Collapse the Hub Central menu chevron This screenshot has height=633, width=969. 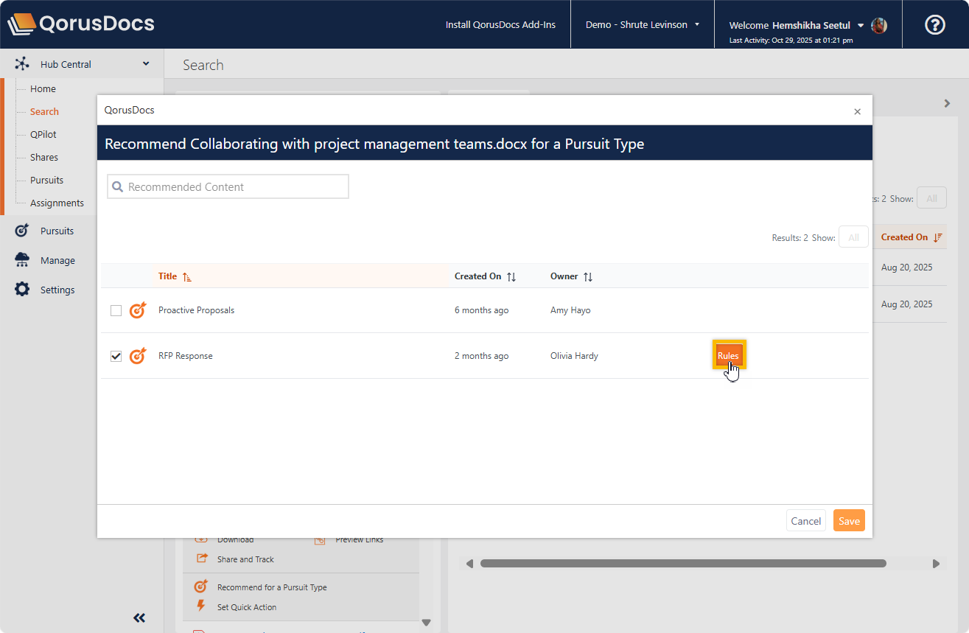(146, 64)
